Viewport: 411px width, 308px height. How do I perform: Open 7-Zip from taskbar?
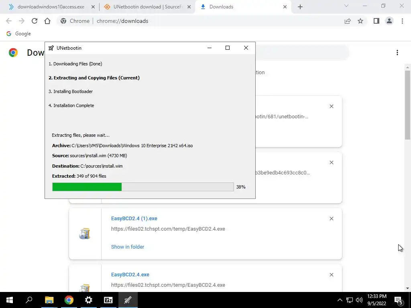pyautogui.click(x=108, y=300)
